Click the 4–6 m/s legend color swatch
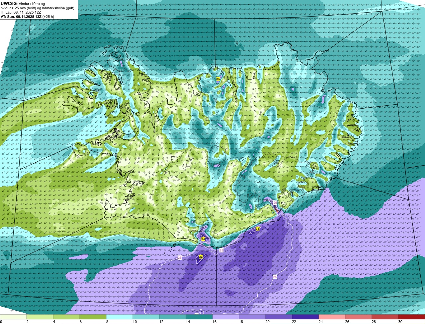Image resolution: width=425 pixels, height=324 pixels. [66, 317]
